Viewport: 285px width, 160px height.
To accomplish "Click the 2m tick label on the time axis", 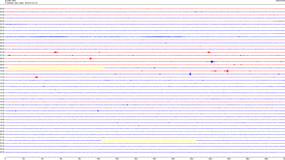I will [24, 159].
